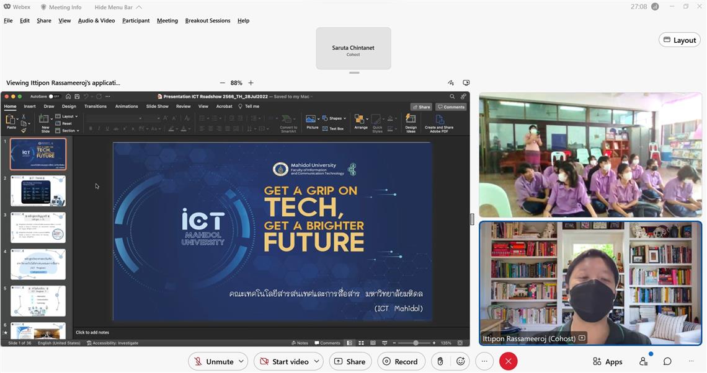Click the shared-content pop-out screen icon
The height and width of the screenshot is (373, 707).
point(466,83)
